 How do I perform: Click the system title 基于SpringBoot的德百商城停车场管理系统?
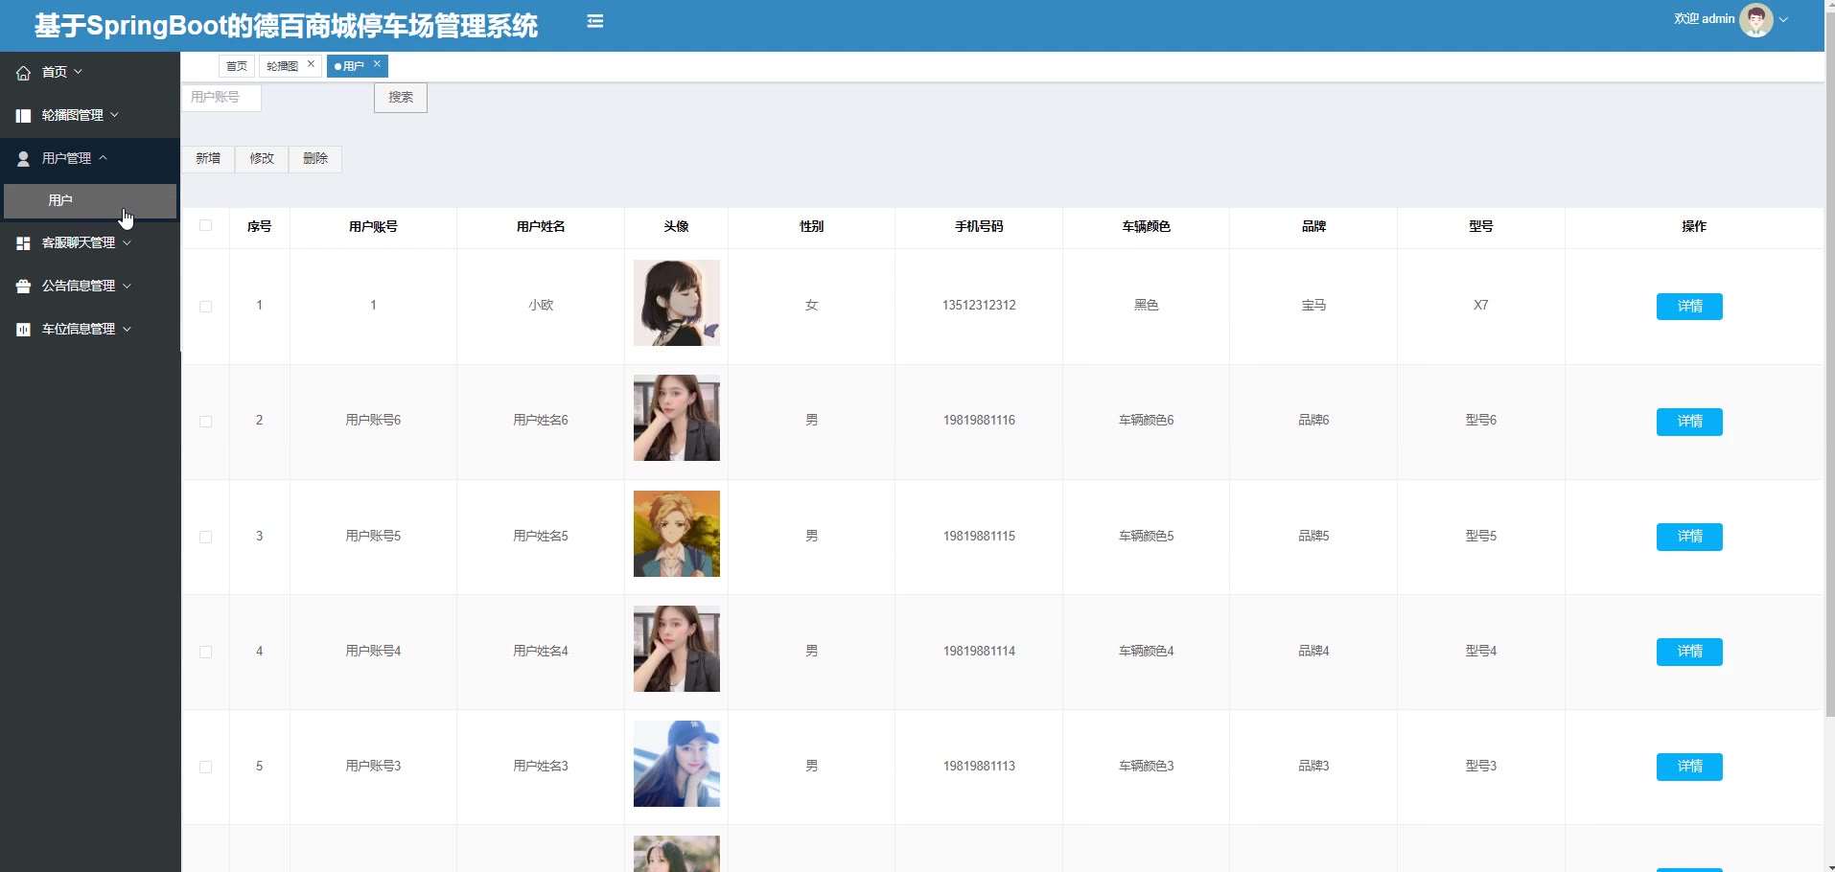[x=286, y=25]
